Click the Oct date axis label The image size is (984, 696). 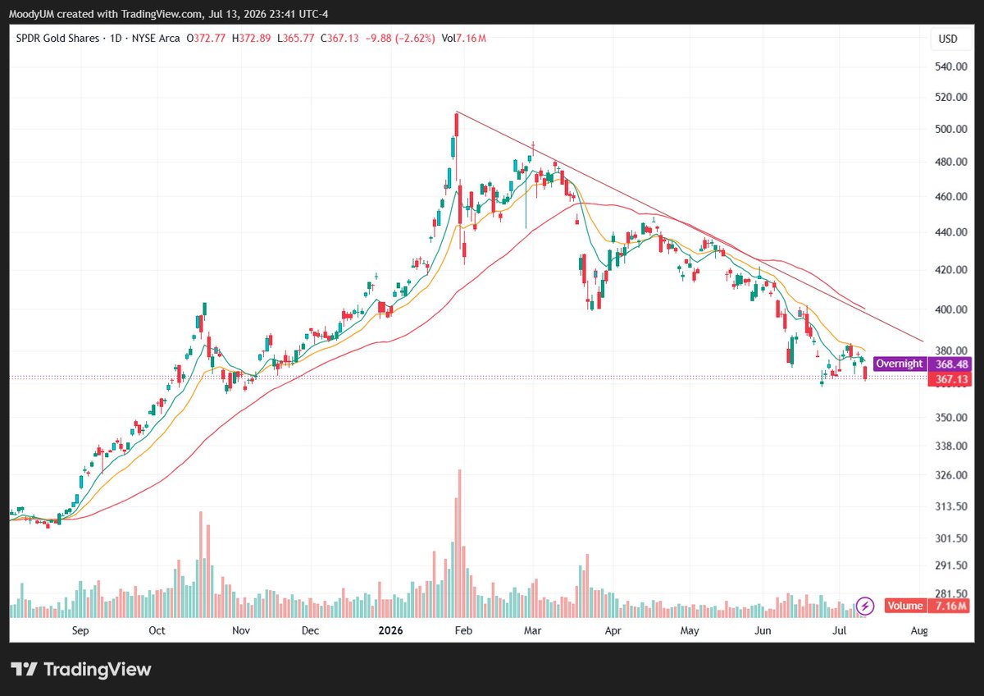coord(157,631)
